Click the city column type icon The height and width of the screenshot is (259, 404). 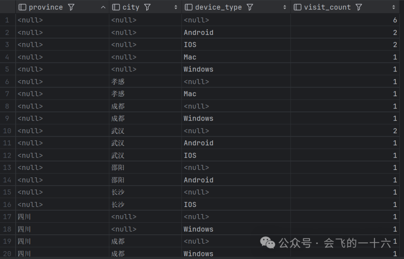pyautogui.click(x=116, y=7)
